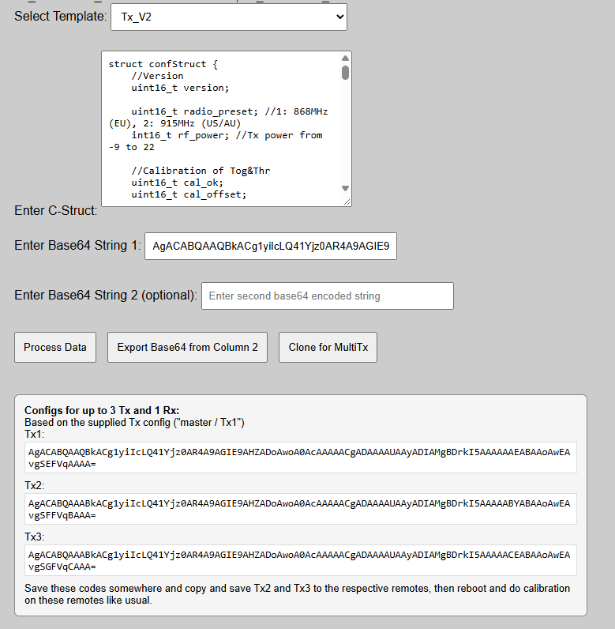Click the 'Tx2:' label
615x629 pixels.
(x=34, y=486)
